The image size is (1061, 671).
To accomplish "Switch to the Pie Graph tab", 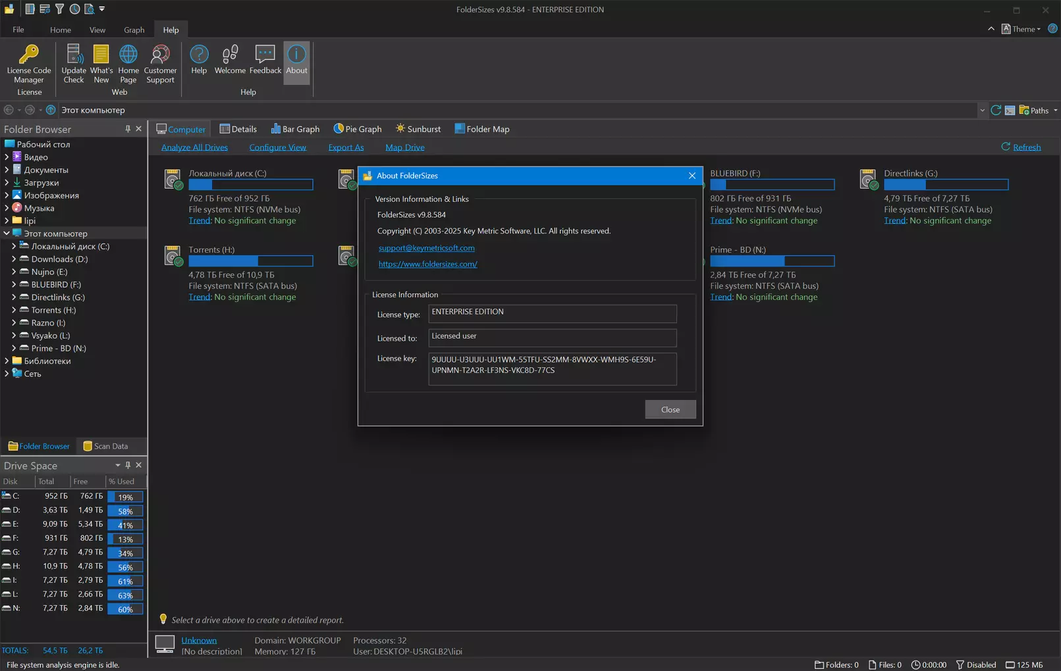I will [x=358, y=129].
